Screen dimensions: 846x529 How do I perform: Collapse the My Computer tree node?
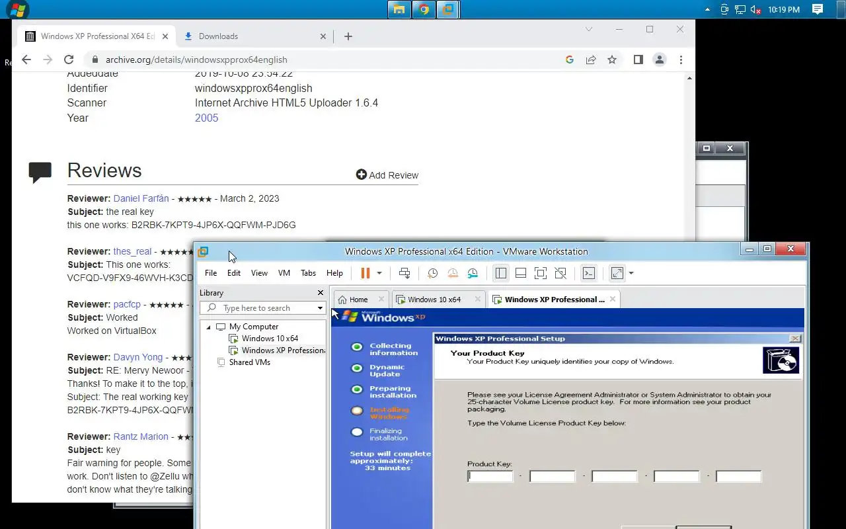coord(208,327)
